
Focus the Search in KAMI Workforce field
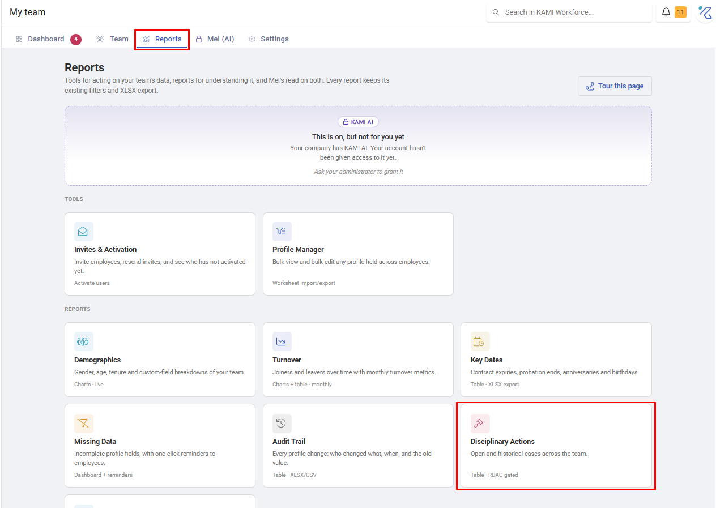click(x=569, y=12)
